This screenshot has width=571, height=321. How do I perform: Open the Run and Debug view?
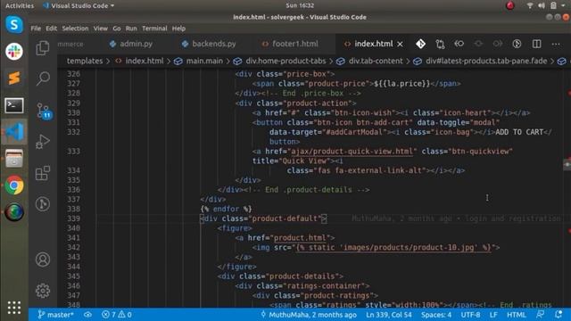[43, 142]
